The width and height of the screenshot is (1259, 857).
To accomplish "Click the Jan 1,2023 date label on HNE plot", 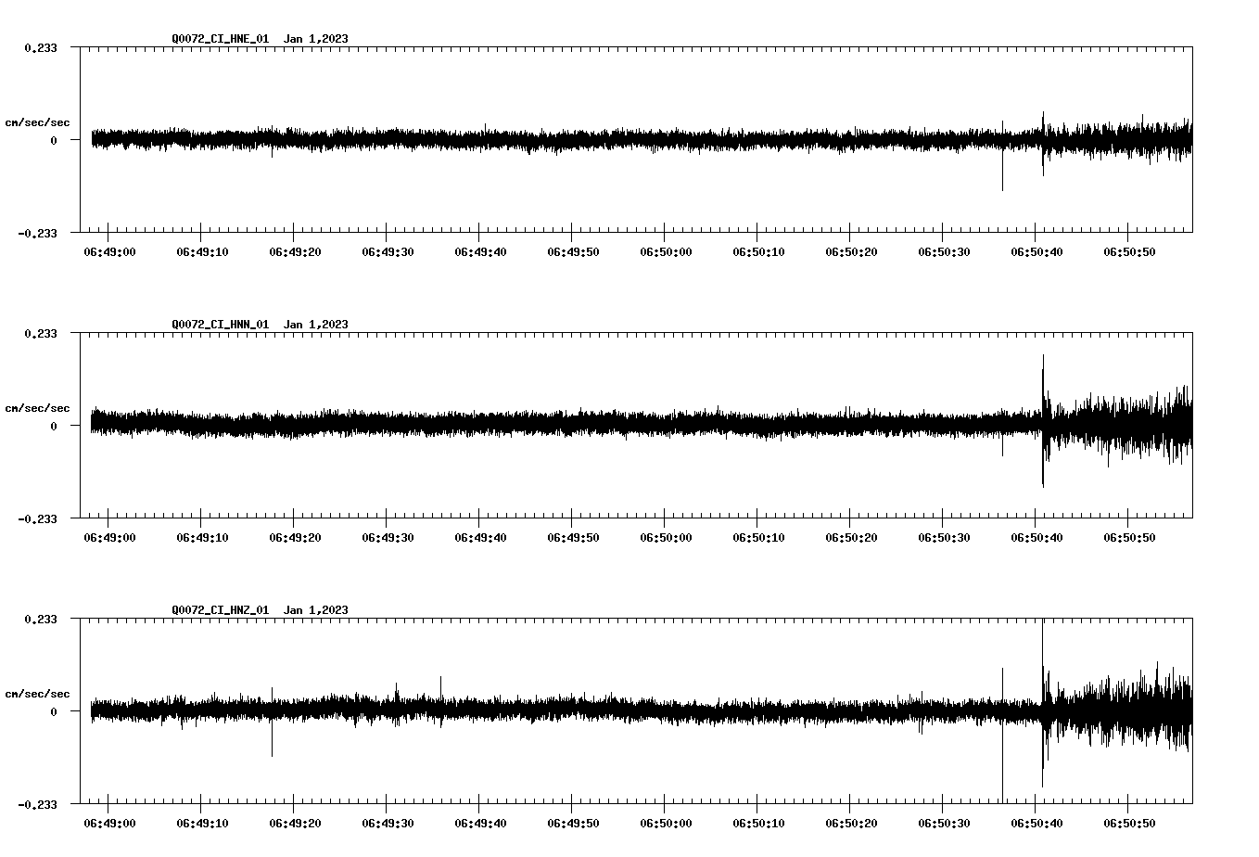I will (318, 39).
